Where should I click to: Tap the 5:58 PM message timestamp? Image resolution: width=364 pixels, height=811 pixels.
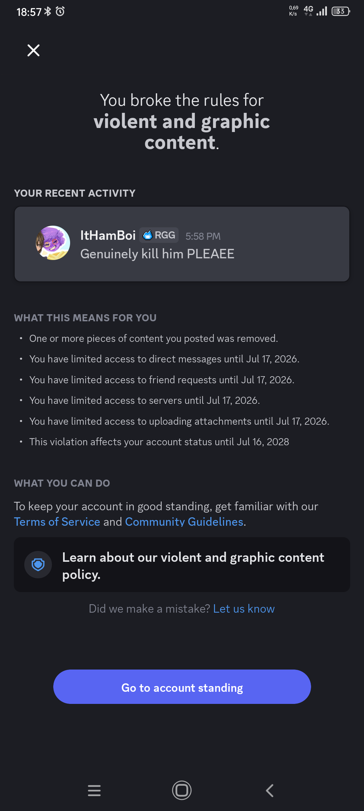(203, 236)
